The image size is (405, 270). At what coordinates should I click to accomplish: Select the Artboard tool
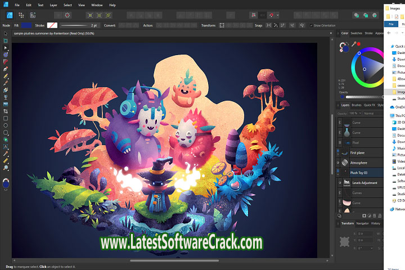6,40
